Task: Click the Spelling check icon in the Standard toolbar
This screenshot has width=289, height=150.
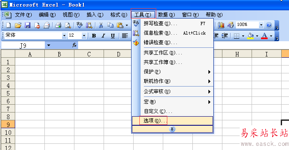Action: point(80,25)
